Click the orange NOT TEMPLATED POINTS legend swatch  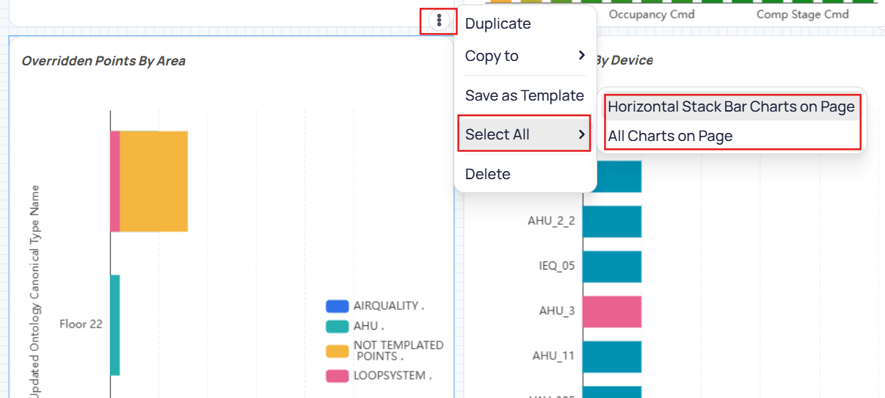337,351
